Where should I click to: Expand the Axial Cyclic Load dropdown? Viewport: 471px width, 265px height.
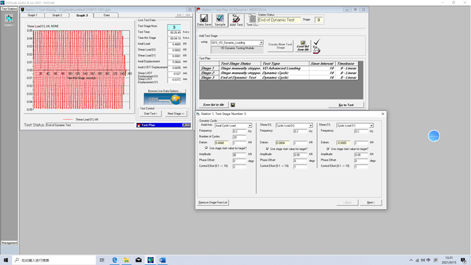250,126
